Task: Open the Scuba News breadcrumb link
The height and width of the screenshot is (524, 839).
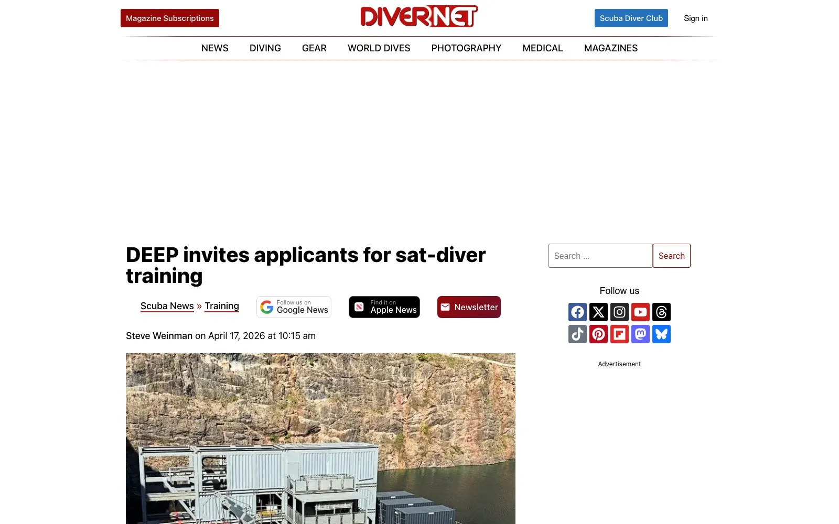Action: (x=167, y=306)
